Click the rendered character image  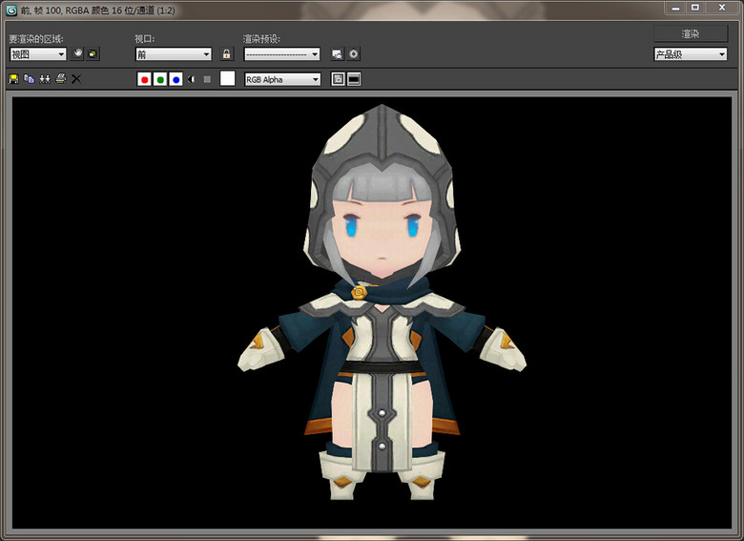(x=382, y=302)
